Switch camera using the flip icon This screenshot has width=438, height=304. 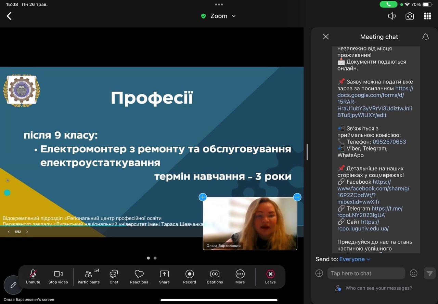(410, 16)
